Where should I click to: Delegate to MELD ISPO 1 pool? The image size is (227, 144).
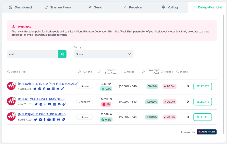pos(203,102)
